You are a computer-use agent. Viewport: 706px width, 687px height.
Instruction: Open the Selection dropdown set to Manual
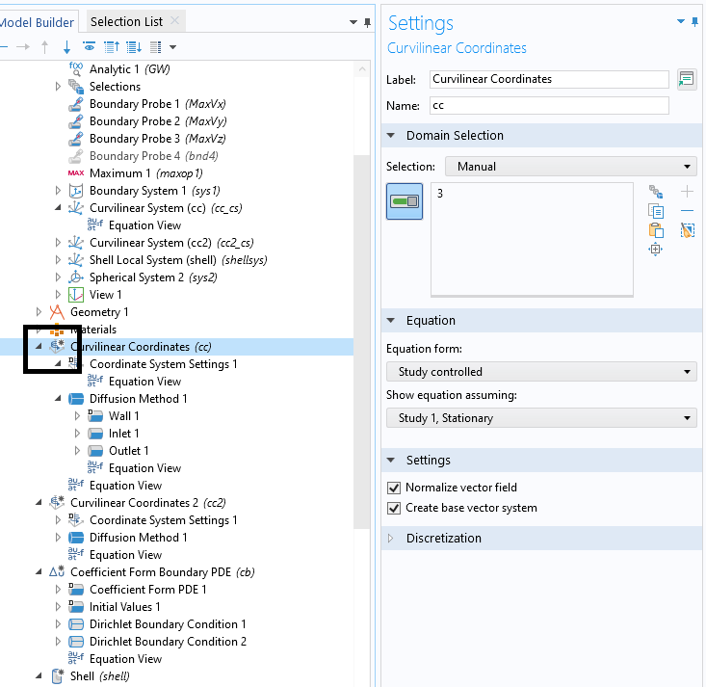point(570,167)
